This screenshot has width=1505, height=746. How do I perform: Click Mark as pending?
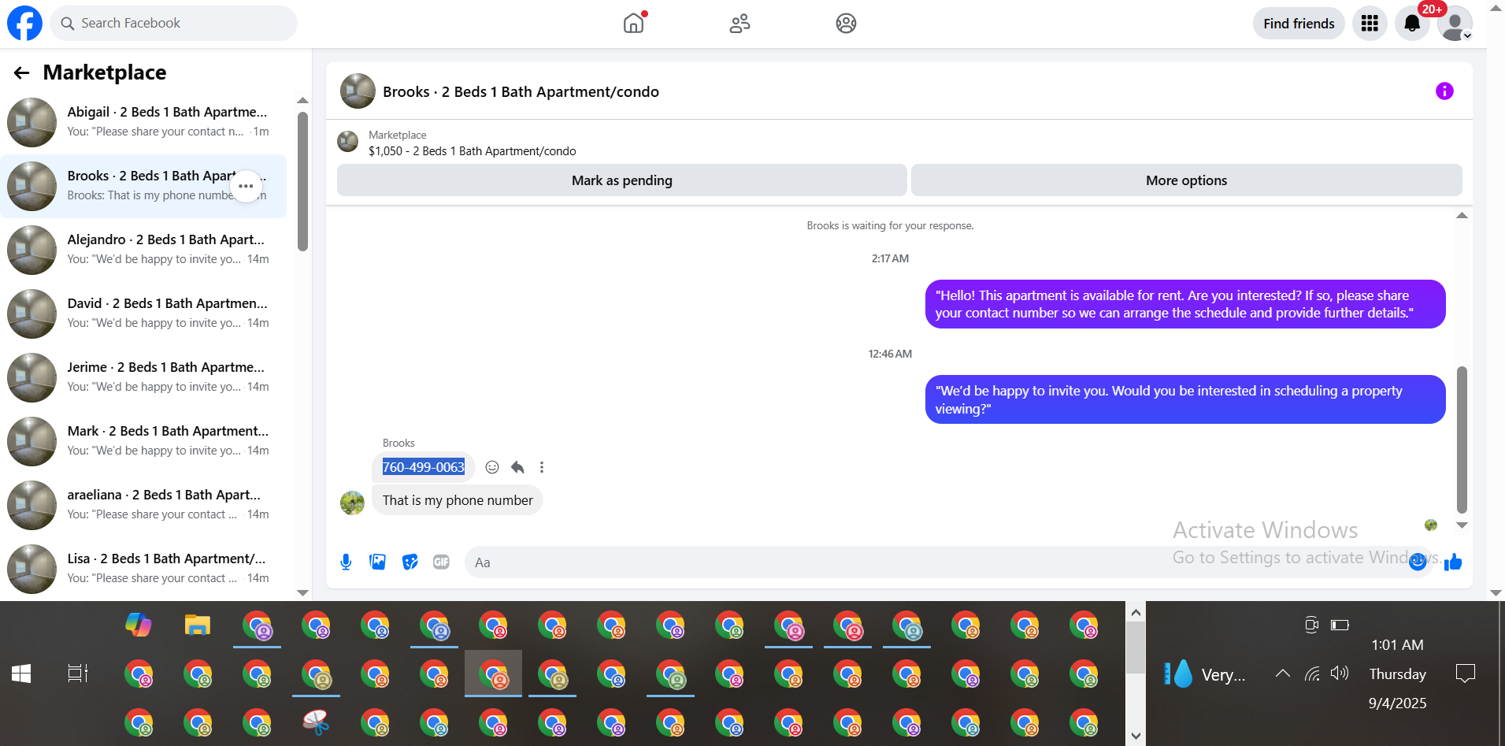pyautogui.click(x=622, y=180)
